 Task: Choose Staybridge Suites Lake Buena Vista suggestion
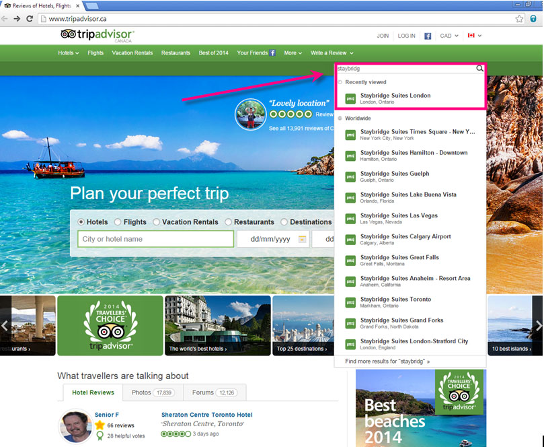pyautogui.click(x=410, y=198)
